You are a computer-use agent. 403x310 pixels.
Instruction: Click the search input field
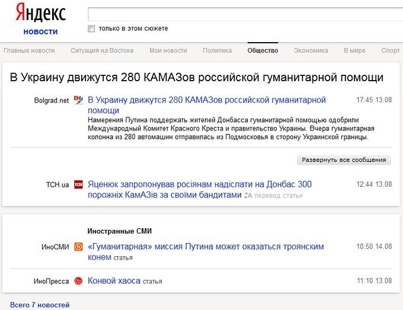point(245,14)
